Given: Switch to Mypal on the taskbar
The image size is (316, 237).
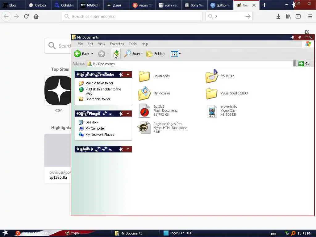Looking at the screenshot, I should [x=73, y=233].
